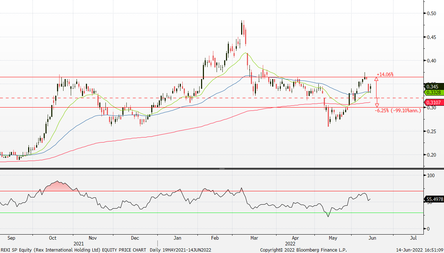Viewport: 444px width, 253px height.
Task: Click the Oct month axis label
Action: coord(53,238)
